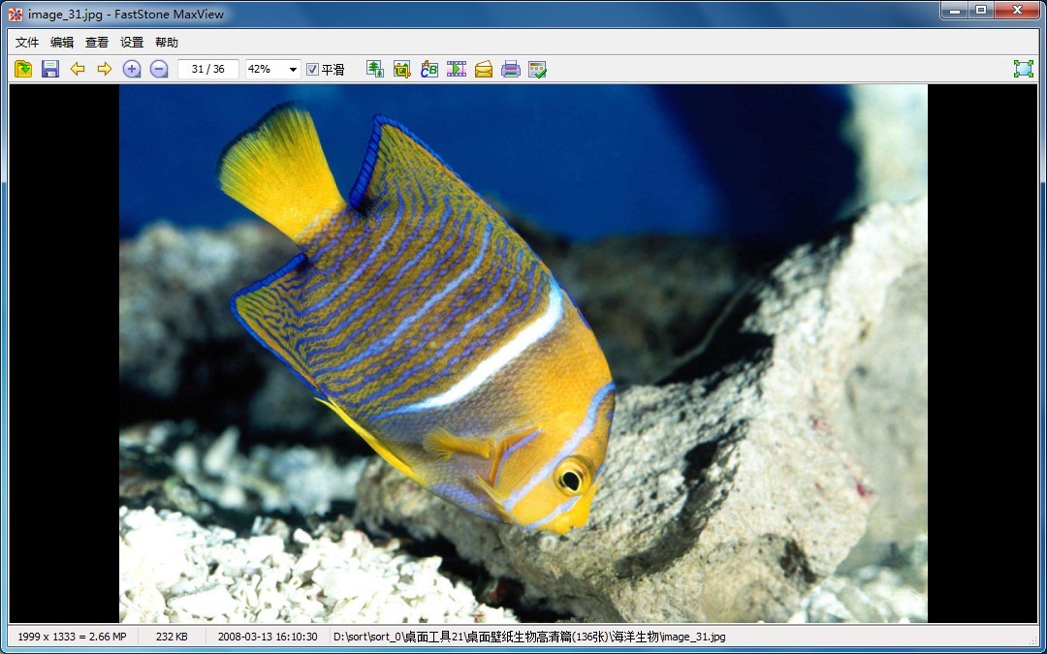Open the 设置 menu

point(132,43)
